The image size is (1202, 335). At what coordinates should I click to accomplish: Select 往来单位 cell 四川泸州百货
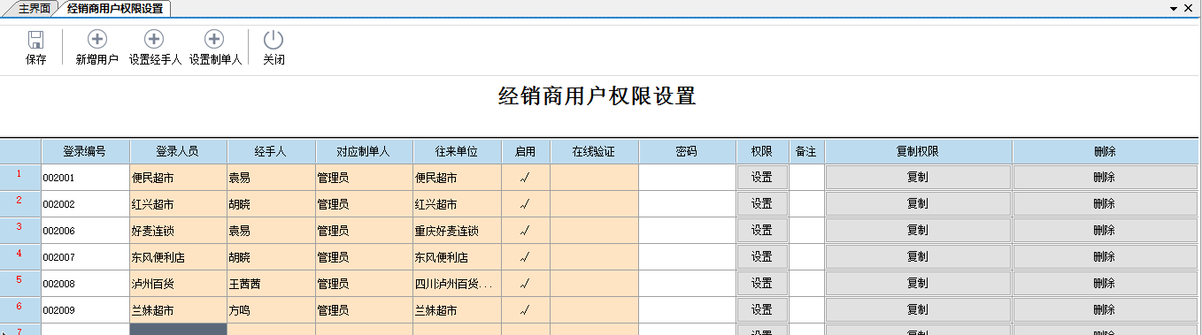(x=457, y=284)
